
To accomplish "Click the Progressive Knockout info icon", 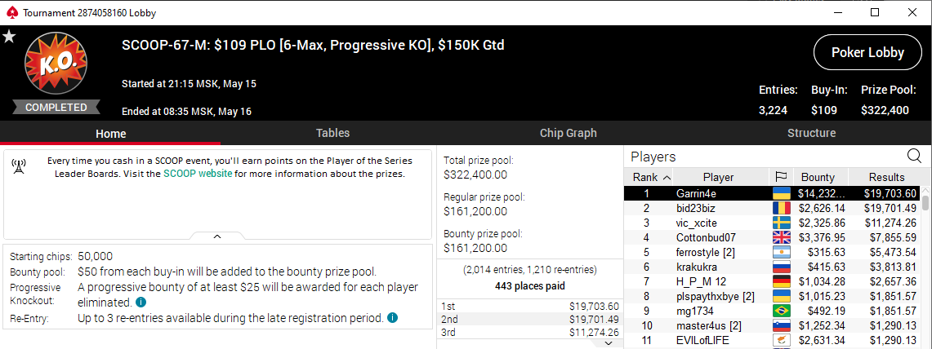I will (140, 302).
